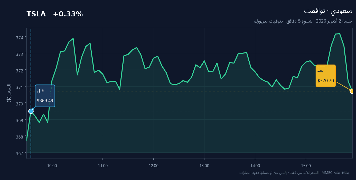Click the y-axis title "السعر ($)"

(9, 93)
